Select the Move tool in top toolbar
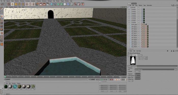Image resolution: width=178 pixels, height=95 pixels. click(12, 4)
